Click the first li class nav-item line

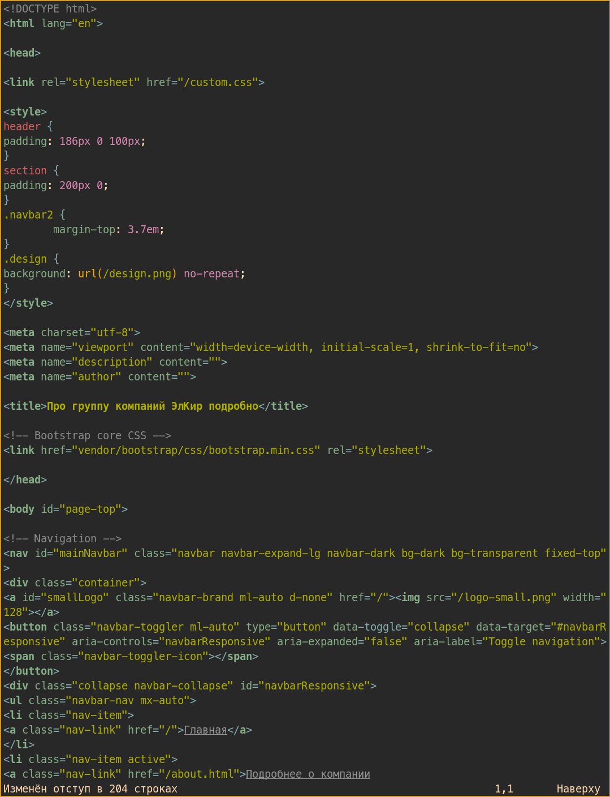(x=68, y=715)
